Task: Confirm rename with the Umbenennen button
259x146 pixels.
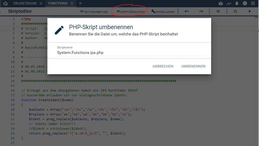Action: click(x=193, y=66)
